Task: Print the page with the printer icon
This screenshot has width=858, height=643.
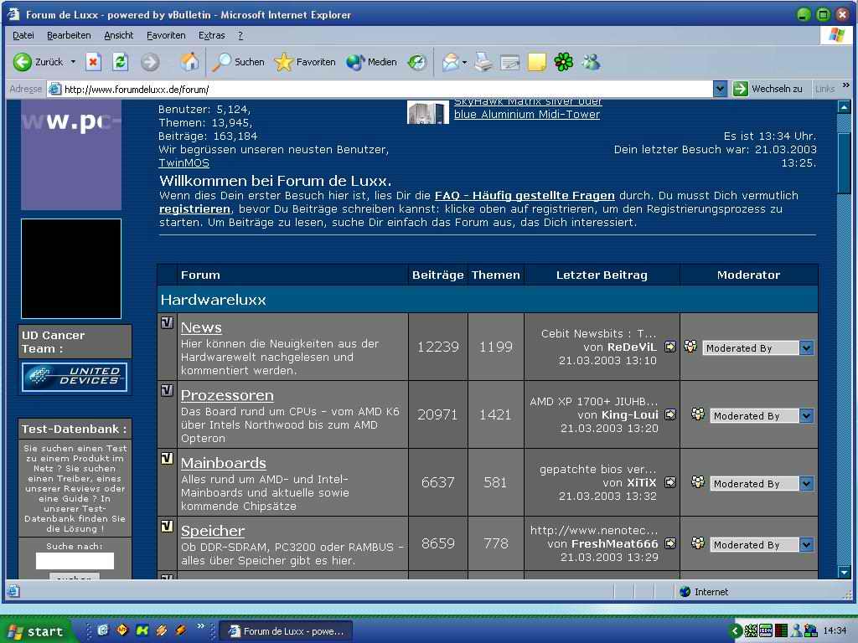Action: coord(483,62)
